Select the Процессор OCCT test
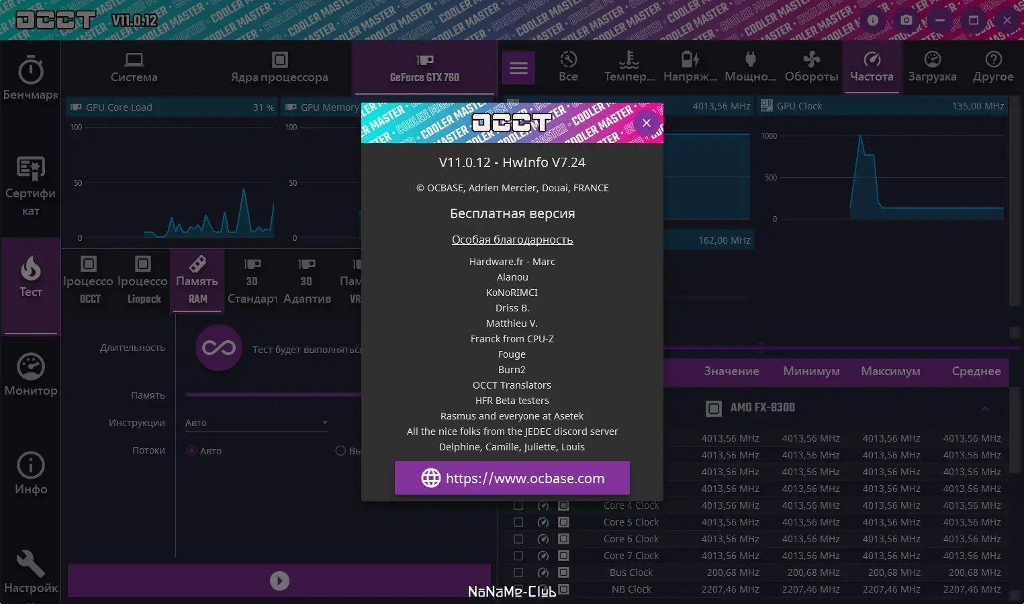Viewport: 1024px width, 604px height. pos(89,281)
